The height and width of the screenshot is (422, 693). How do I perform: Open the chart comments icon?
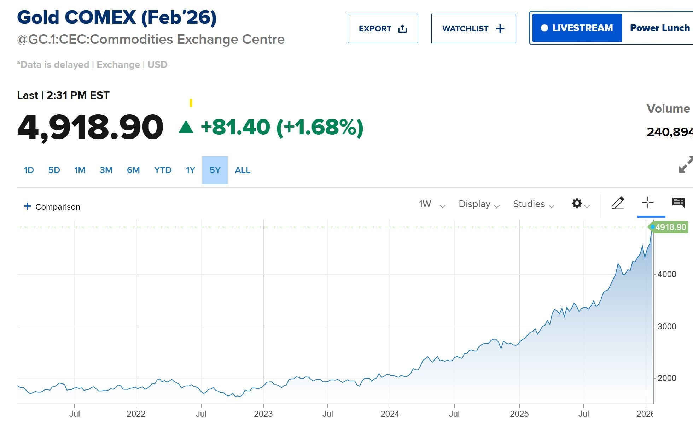point(678,203)
